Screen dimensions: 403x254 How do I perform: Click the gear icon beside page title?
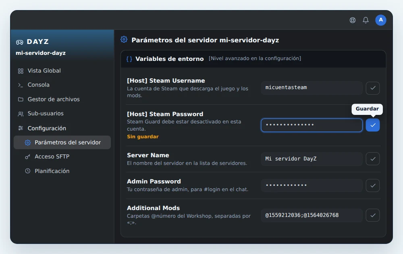click(124, 40)
